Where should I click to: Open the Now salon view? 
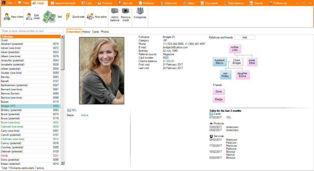tap(97, 17)
